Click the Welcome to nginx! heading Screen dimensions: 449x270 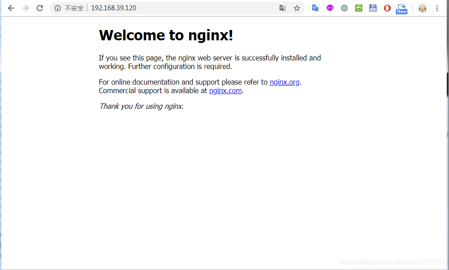(166, 35)
